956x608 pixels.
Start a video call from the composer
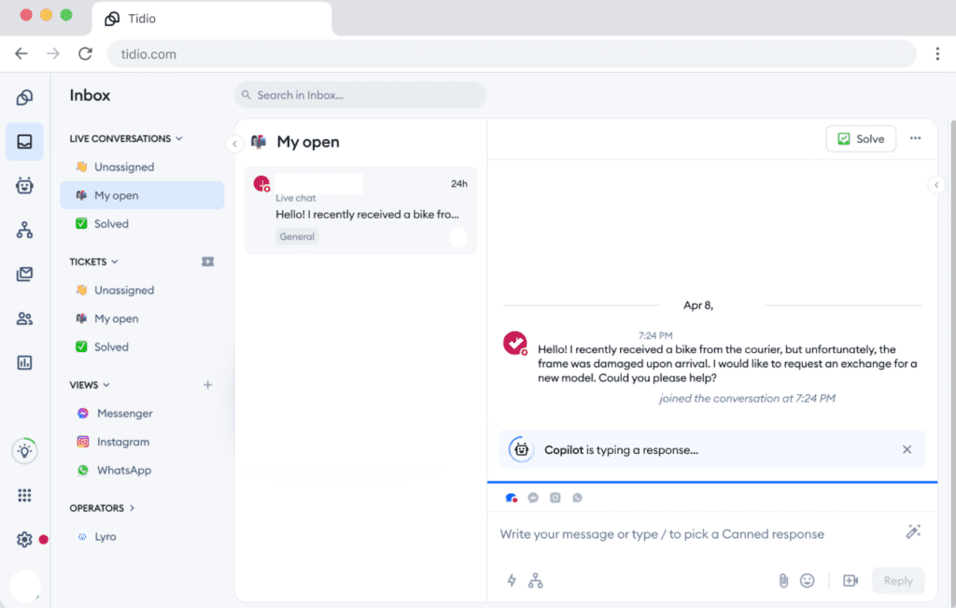click(x=851, y=580)
